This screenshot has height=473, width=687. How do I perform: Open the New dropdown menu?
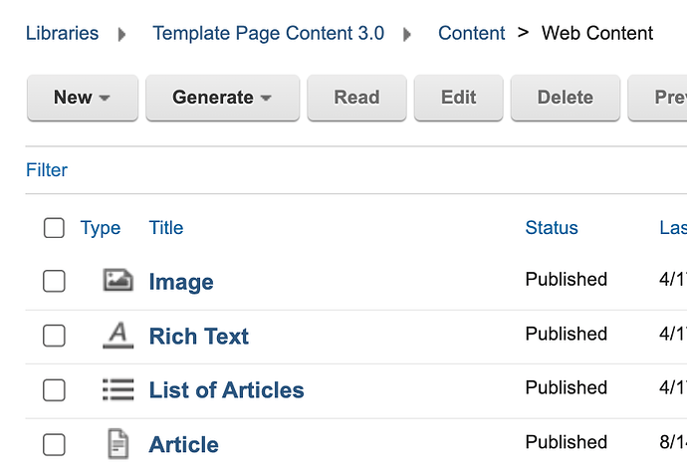82,98
